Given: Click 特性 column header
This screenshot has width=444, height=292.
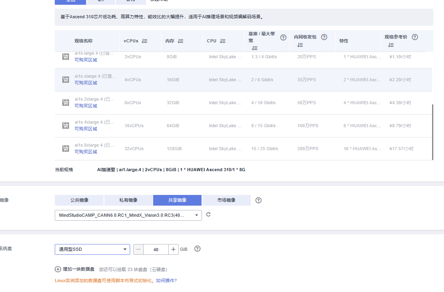Looking at the screenshot, I should [x=344, y=41].
